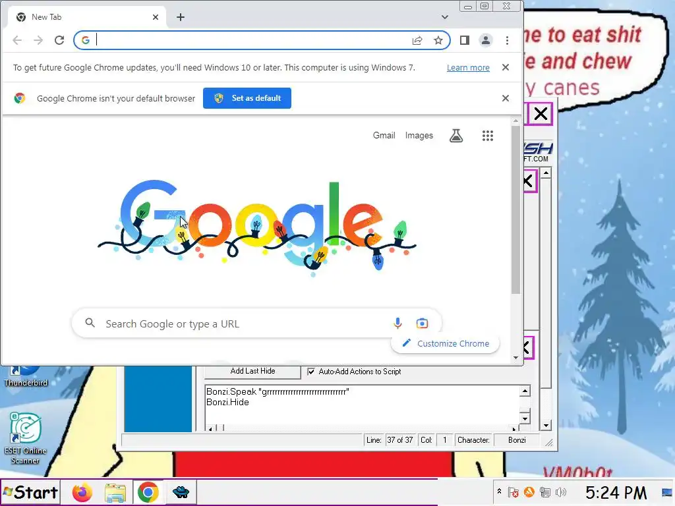Image resolution: width=675 pixels, height=506 pixels.
Task: Reload the page in Chrome
Action: coord(59,40)
